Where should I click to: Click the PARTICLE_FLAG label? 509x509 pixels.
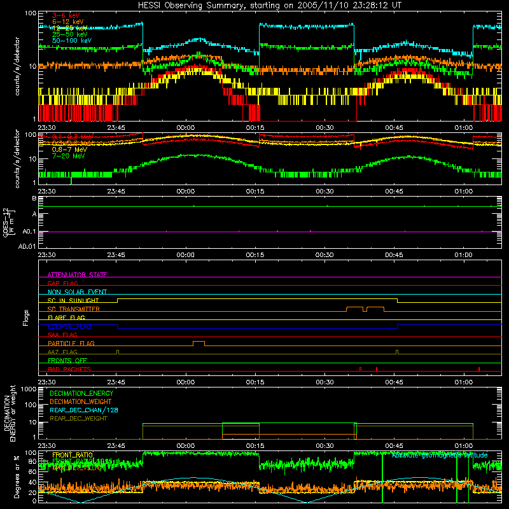tap(71, 343)
